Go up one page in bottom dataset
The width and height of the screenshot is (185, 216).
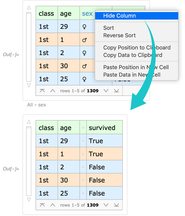(53, 205)
